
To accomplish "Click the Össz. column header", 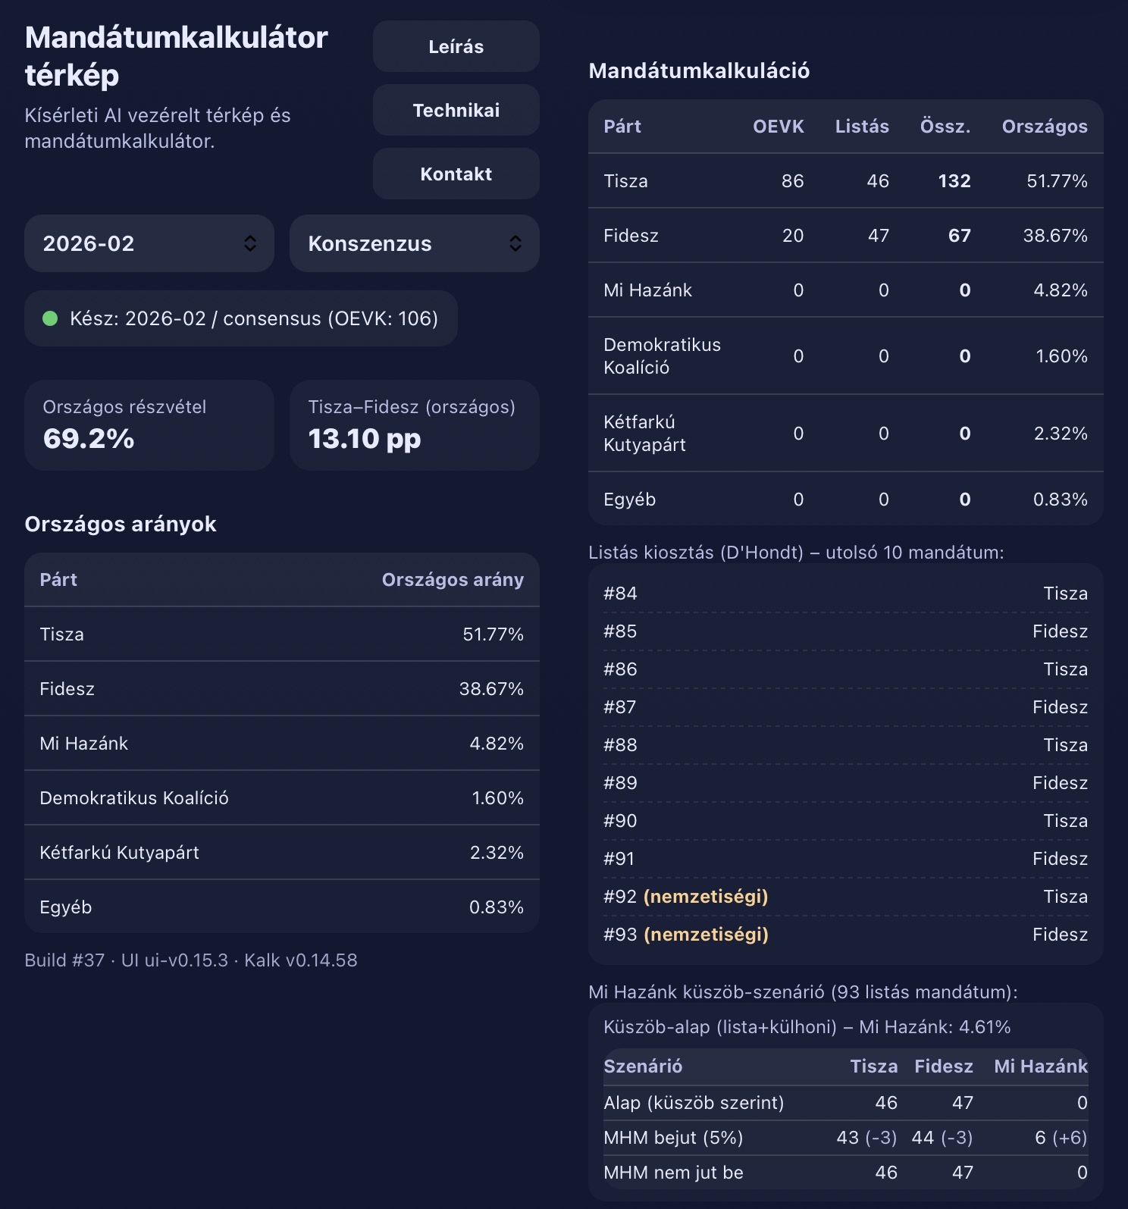I will tap(945, 127).
